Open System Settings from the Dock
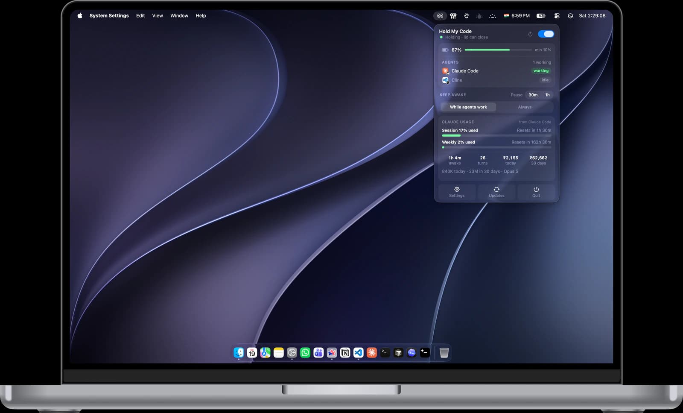The height and width of the screenshot is (413, 683). [292, 352]
